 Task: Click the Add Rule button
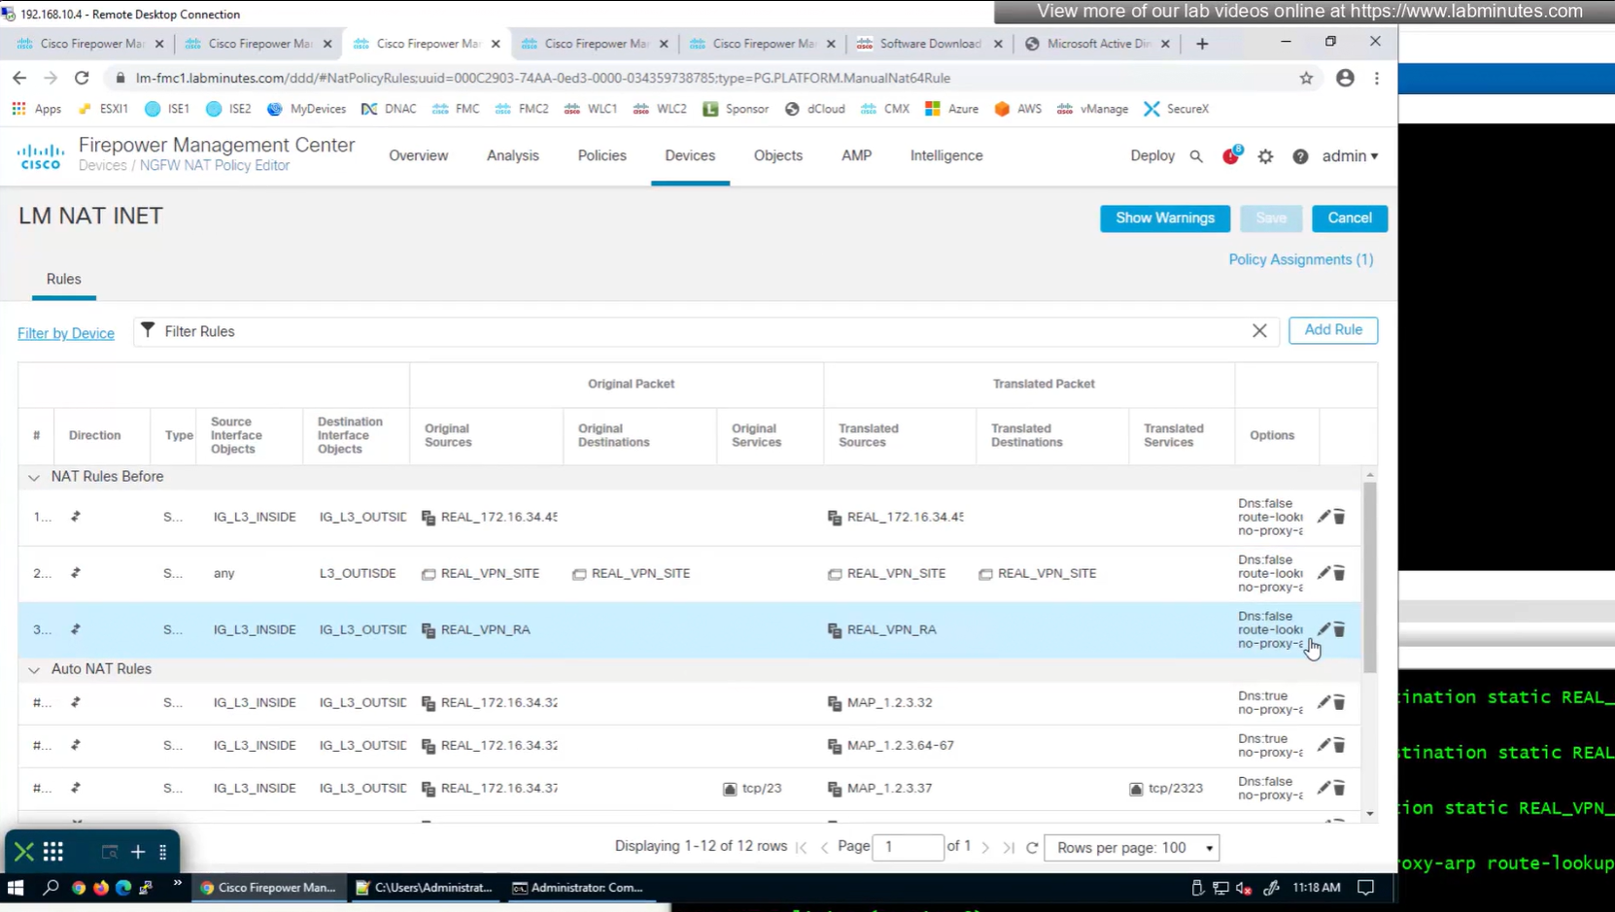click(x=1332, y=330)
